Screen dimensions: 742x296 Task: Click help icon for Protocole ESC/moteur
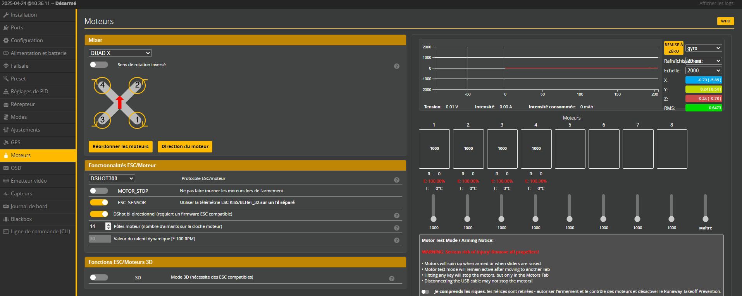(396, 180)
